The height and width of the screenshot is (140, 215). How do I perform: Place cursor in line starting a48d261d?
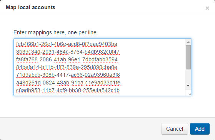[68, 83]
